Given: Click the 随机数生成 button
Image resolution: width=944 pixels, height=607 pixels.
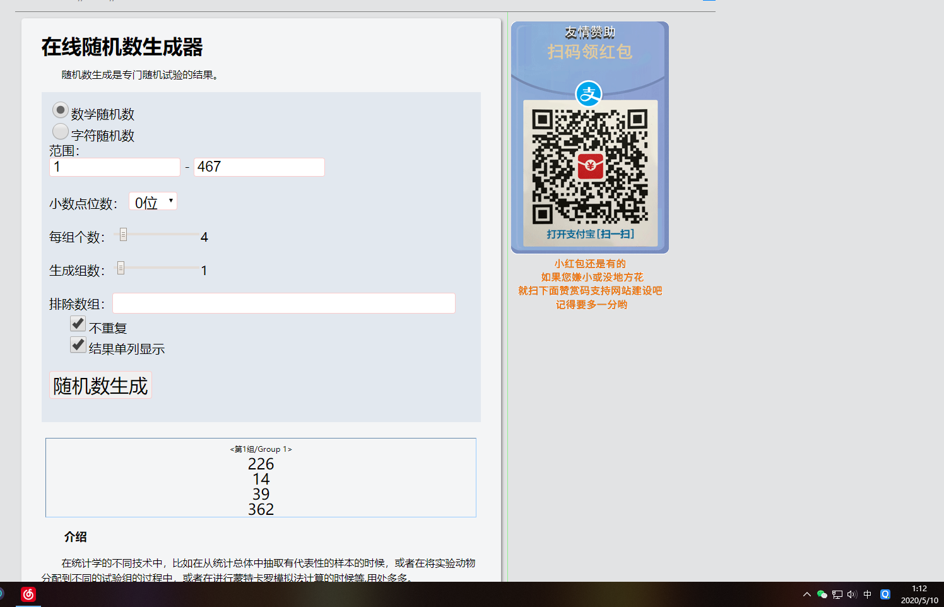Looking at the screenshot, I should point(100,385).
